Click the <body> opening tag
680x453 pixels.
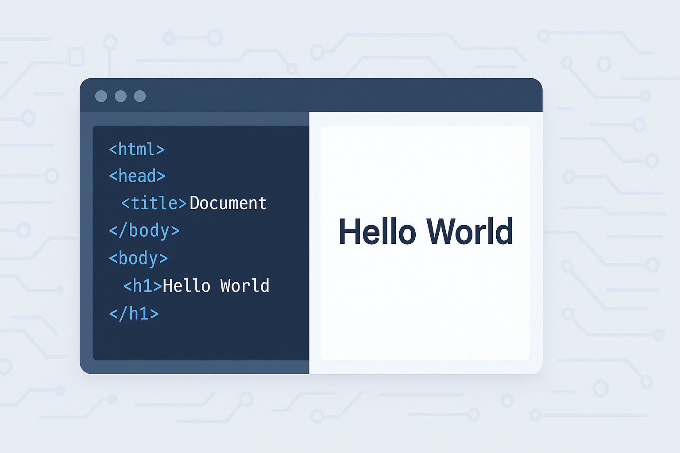click(x=138, y=258)
